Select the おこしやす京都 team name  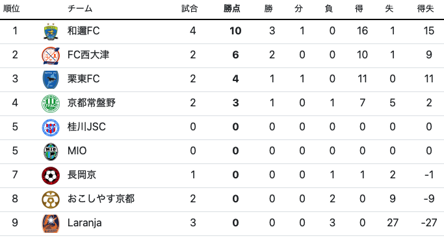[101, 198]
